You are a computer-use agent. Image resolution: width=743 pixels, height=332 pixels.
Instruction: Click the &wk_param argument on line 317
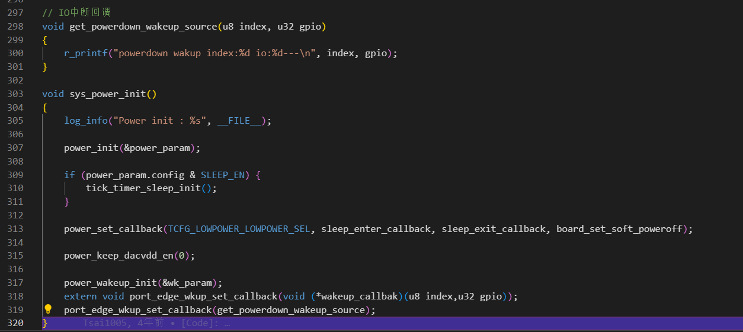[187, 283]
